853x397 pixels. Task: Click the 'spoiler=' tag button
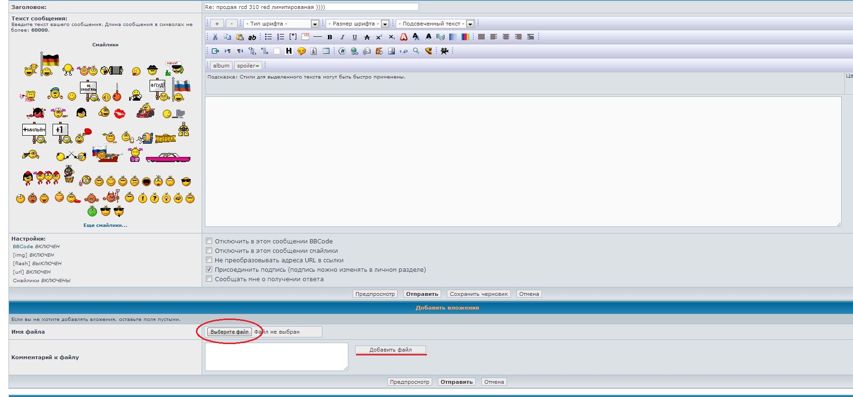[x=248, y=66]
